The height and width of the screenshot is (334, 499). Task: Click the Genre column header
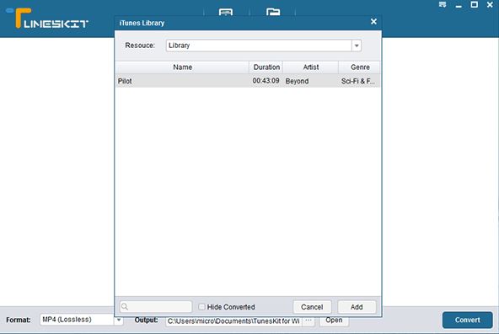360,67
